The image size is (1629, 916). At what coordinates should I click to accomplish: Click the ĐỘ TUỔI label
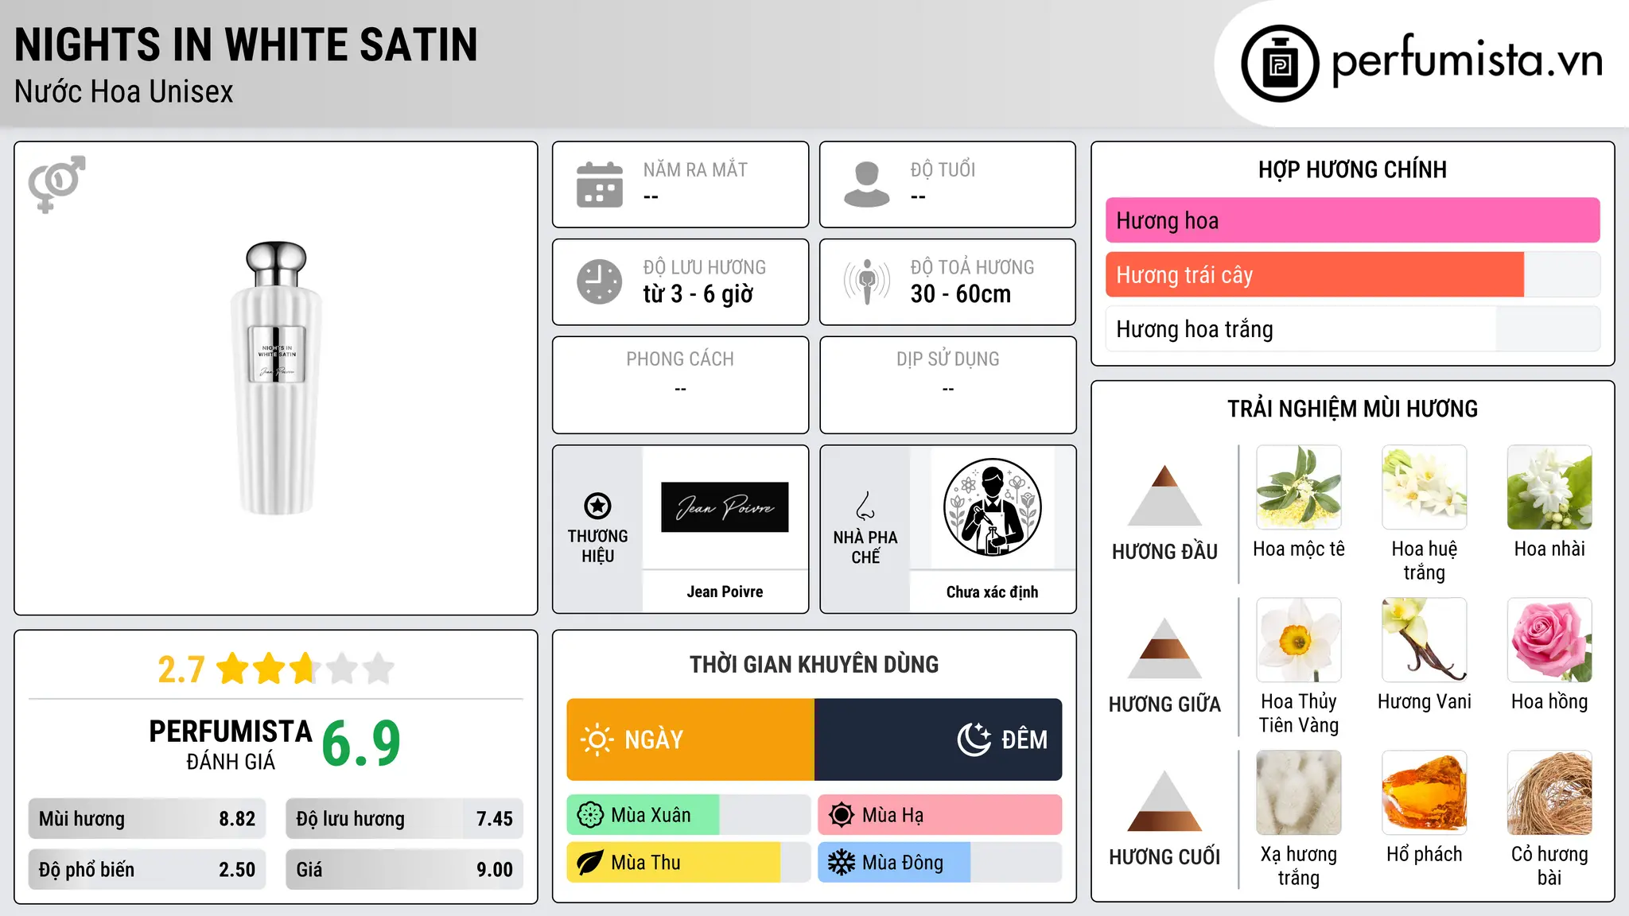coord(943,169)
